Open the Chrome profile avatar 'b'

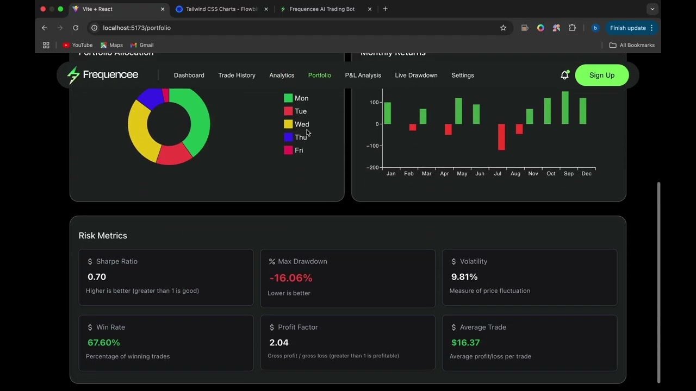pyautogui.click(x=595, y=28)
